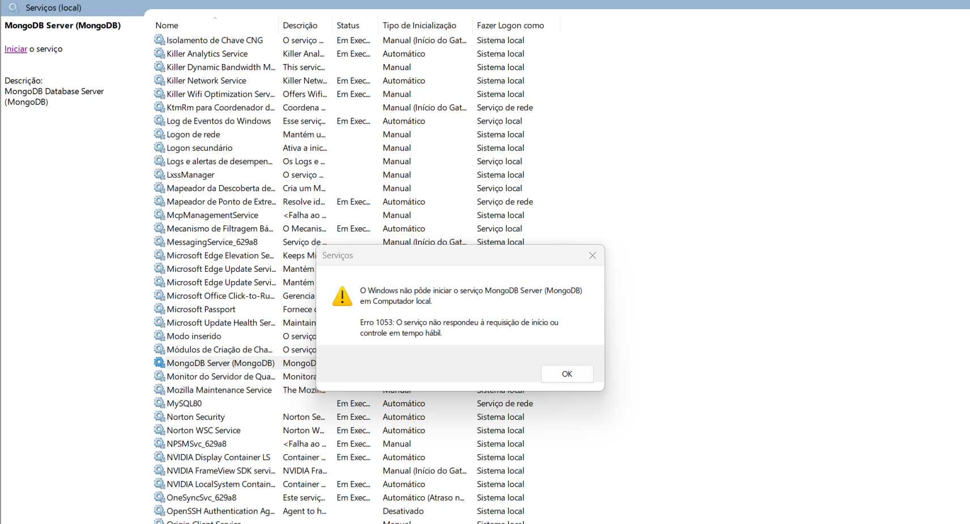This screenshot has height=524, width=970.
Task: Click the Mecanismo de Filtragem service icon
Action: pyautogui.click(x=159, y=228)
